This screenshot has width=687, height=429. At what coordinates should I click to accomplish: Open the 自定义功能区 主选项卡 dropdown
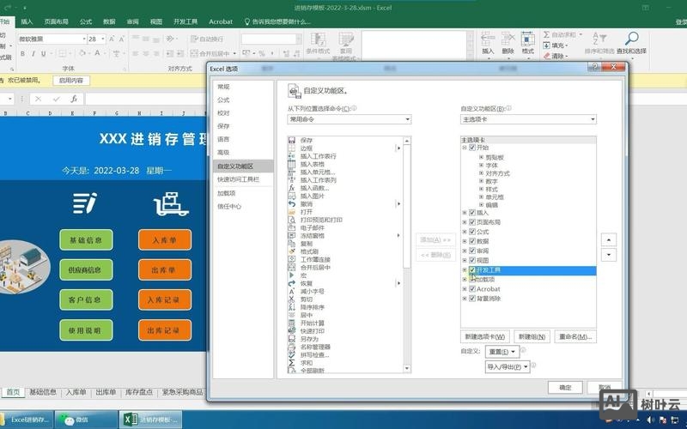pyautogui.click(x=528, y=119)
